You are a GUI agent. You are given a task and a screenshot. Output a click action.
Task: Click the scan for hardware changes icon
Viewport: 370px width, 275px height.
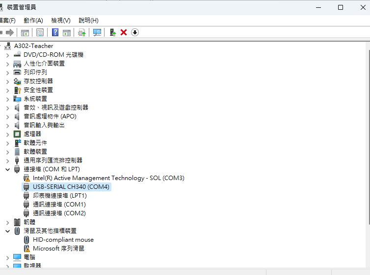point(97,32)
